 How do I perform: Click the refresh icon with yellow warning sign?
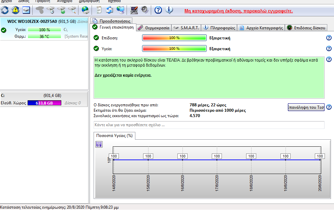pos(15,10)
